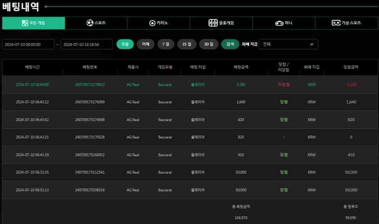Select the 가상 스포츠 tab
Image resolution: width=379 pixels, height=224 pixels.
pos(346,23)
